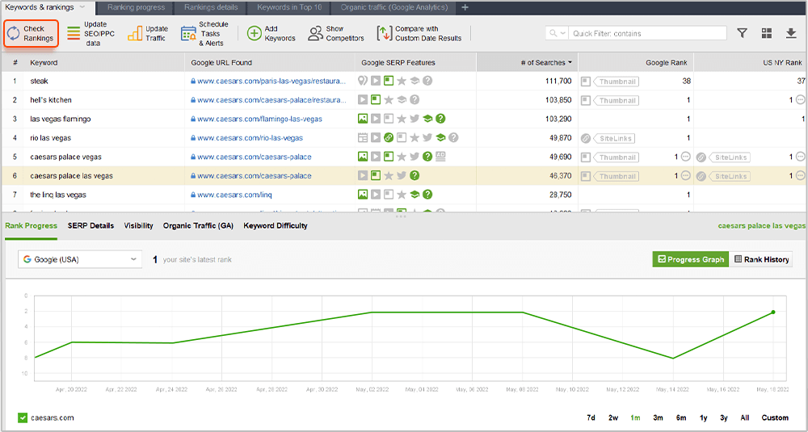Focus the Quick Filter input field
808x432 pixels.
click(x=647, y=33)
